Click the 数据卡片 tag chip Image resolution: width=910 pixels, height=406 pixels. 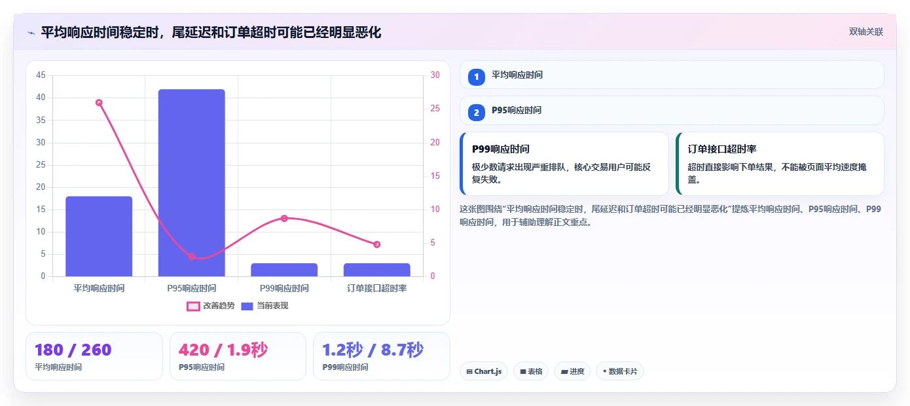click(620, 371)
